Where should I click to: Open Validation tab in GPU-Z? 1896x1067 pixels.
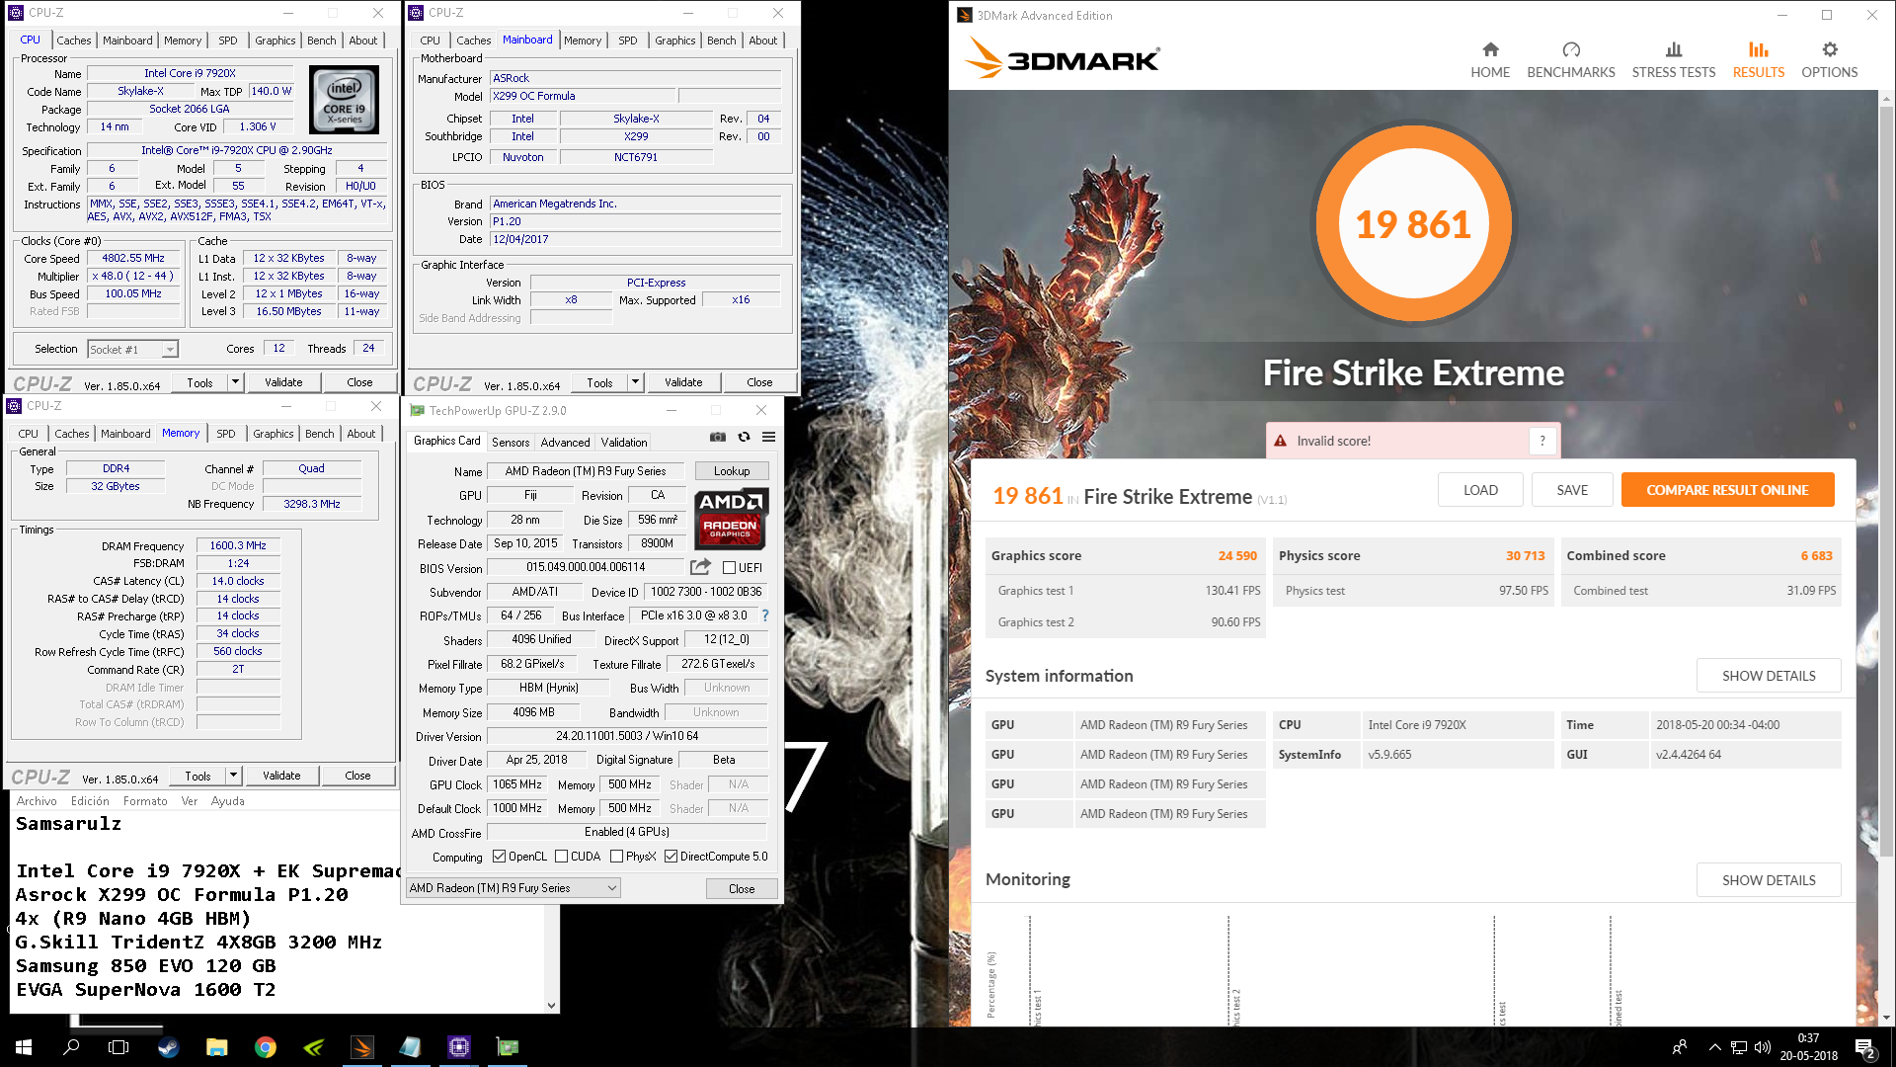pyautogui.click(x=624, y=443)
